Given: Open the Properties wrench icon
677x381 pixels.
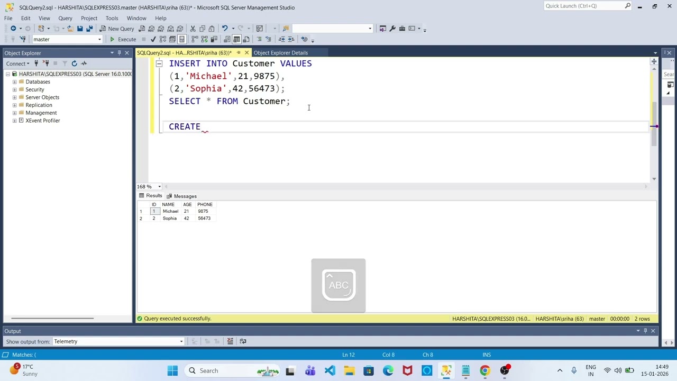Looking at the screenshot, I should click(392, 29).
